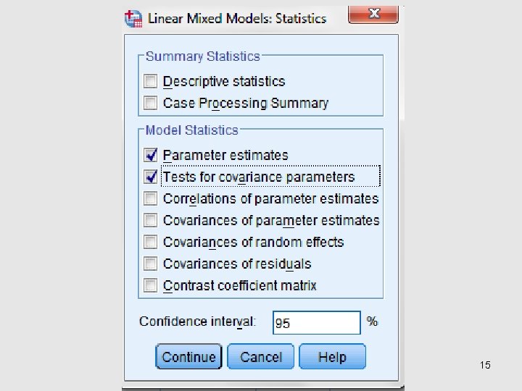Enable Correlations of parameter estimates

[151, 198]
